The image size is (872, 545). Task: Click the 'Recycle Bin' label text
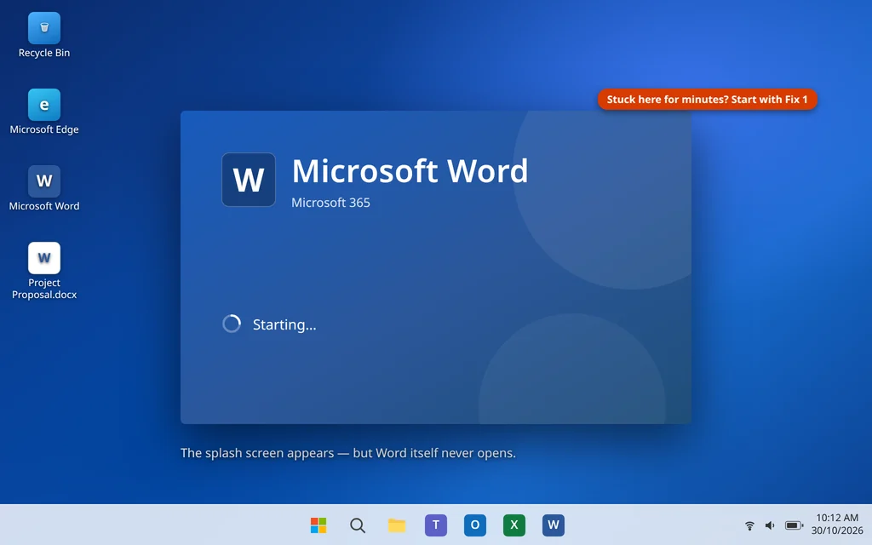(x=44, y=53)
